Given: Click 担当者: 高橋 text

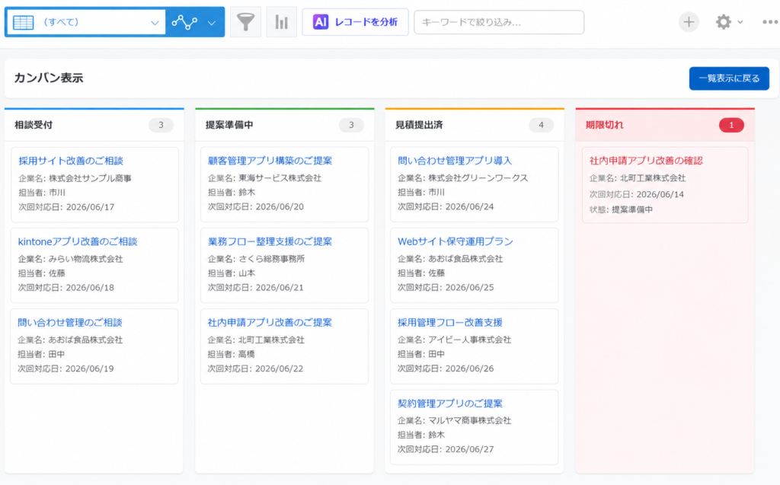Looking at the screenshot, I should (x=232, y=354).
